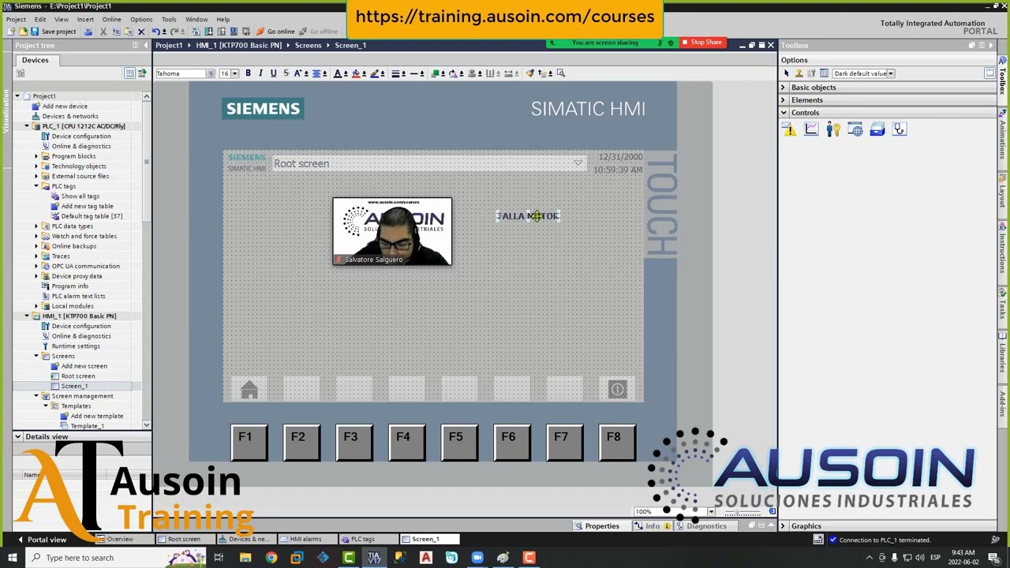Open the Window menu
This screenshot has width=1010, height=568.
click(x=196, y=19)
